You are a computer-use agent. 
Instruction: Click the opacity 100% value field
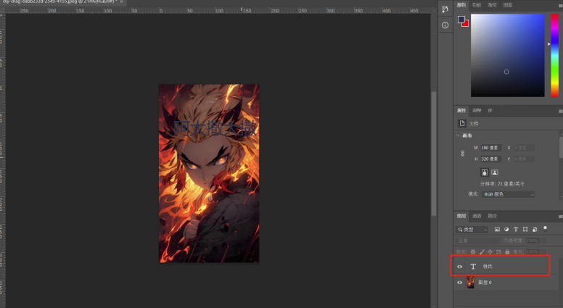(x=533, y=241)
